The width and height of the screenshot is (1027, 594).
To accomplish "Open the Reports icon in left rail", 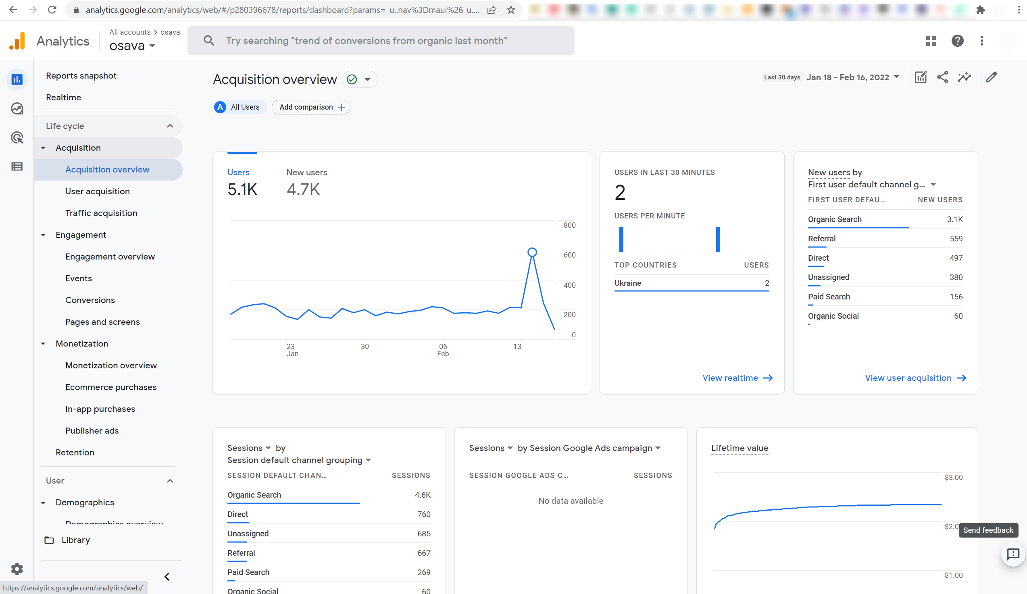I will pyautogui.click(x=17, y=79).
